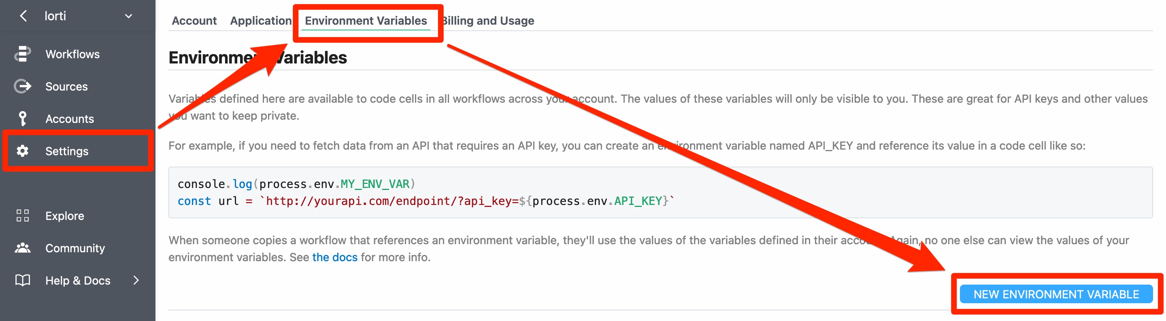The image size is (1166, 321).
Task: Open the lorti account dropdown arrow
Action: pyautogui.click(x=129, y=16)
